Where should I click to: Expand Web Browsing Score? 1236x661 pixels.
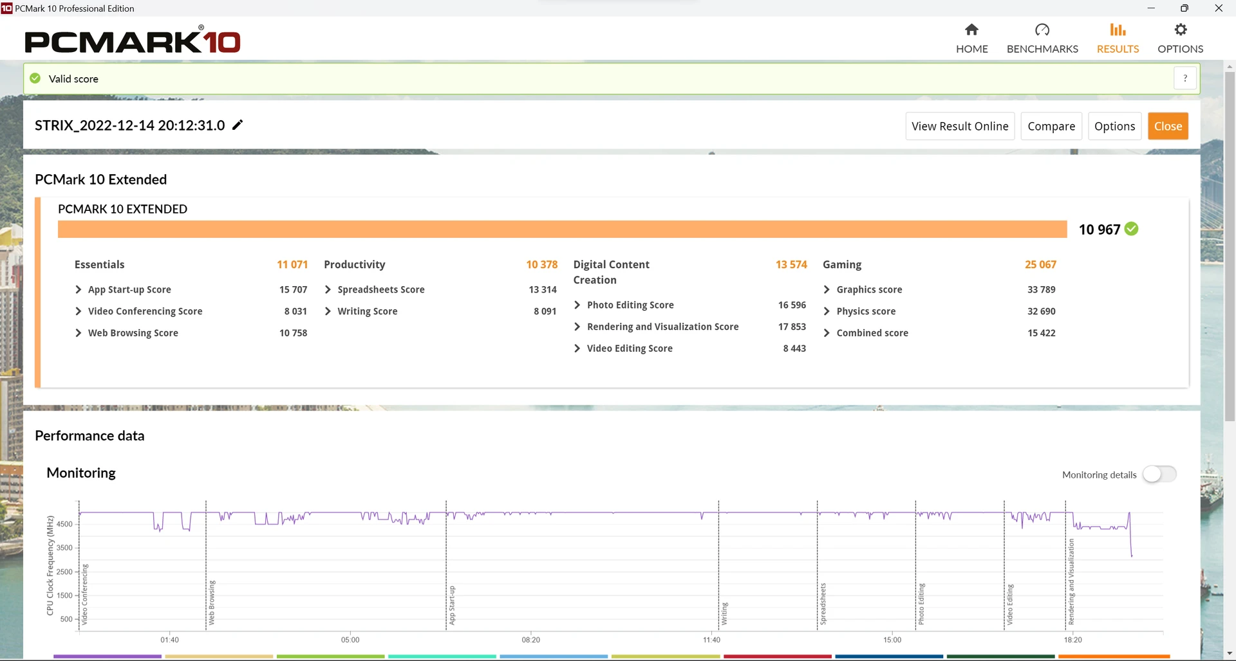79,333
